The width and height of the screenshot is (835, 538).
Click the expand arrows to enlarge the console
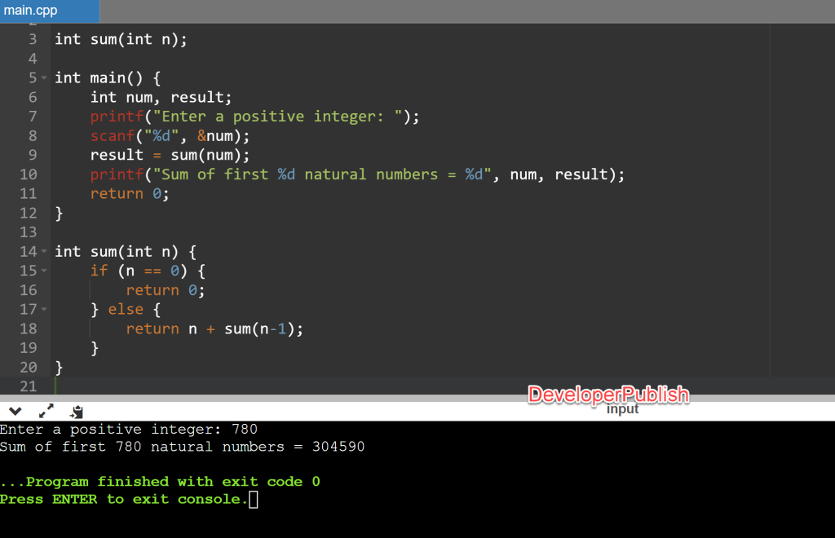click(x=46, y=410)
